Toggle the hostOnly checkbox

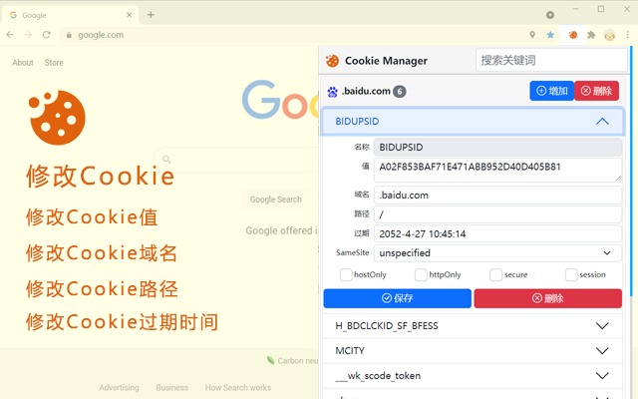pyautogui.click(x=346, y=275)
